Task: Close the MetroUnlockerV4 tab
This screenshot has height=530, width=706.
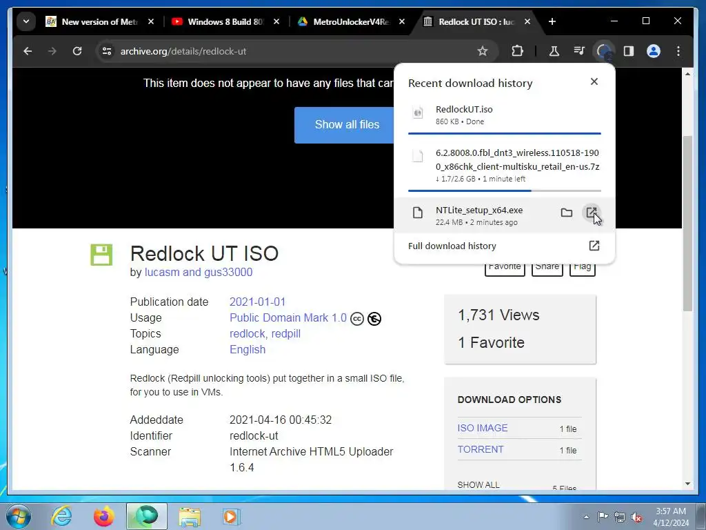Action: 402,21
